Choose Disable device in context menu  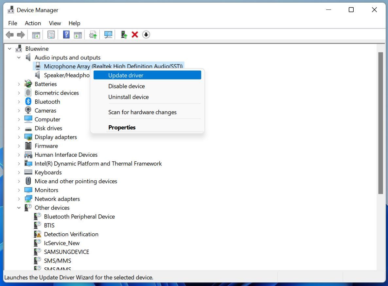click(x=147, y=86)
